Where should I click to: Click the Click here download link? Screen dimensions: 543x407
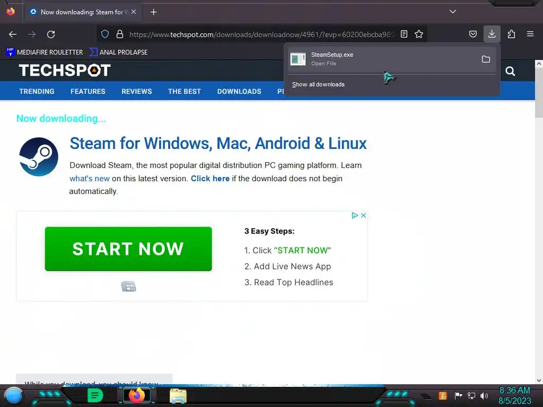pyautogui.click(x=210, y=179)
